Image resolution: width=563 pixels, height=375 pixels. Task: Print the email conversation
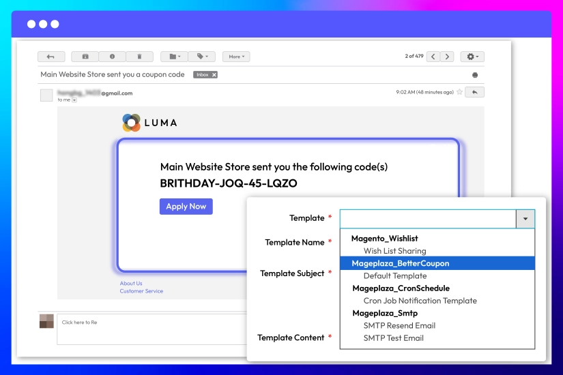coord(475,75)
